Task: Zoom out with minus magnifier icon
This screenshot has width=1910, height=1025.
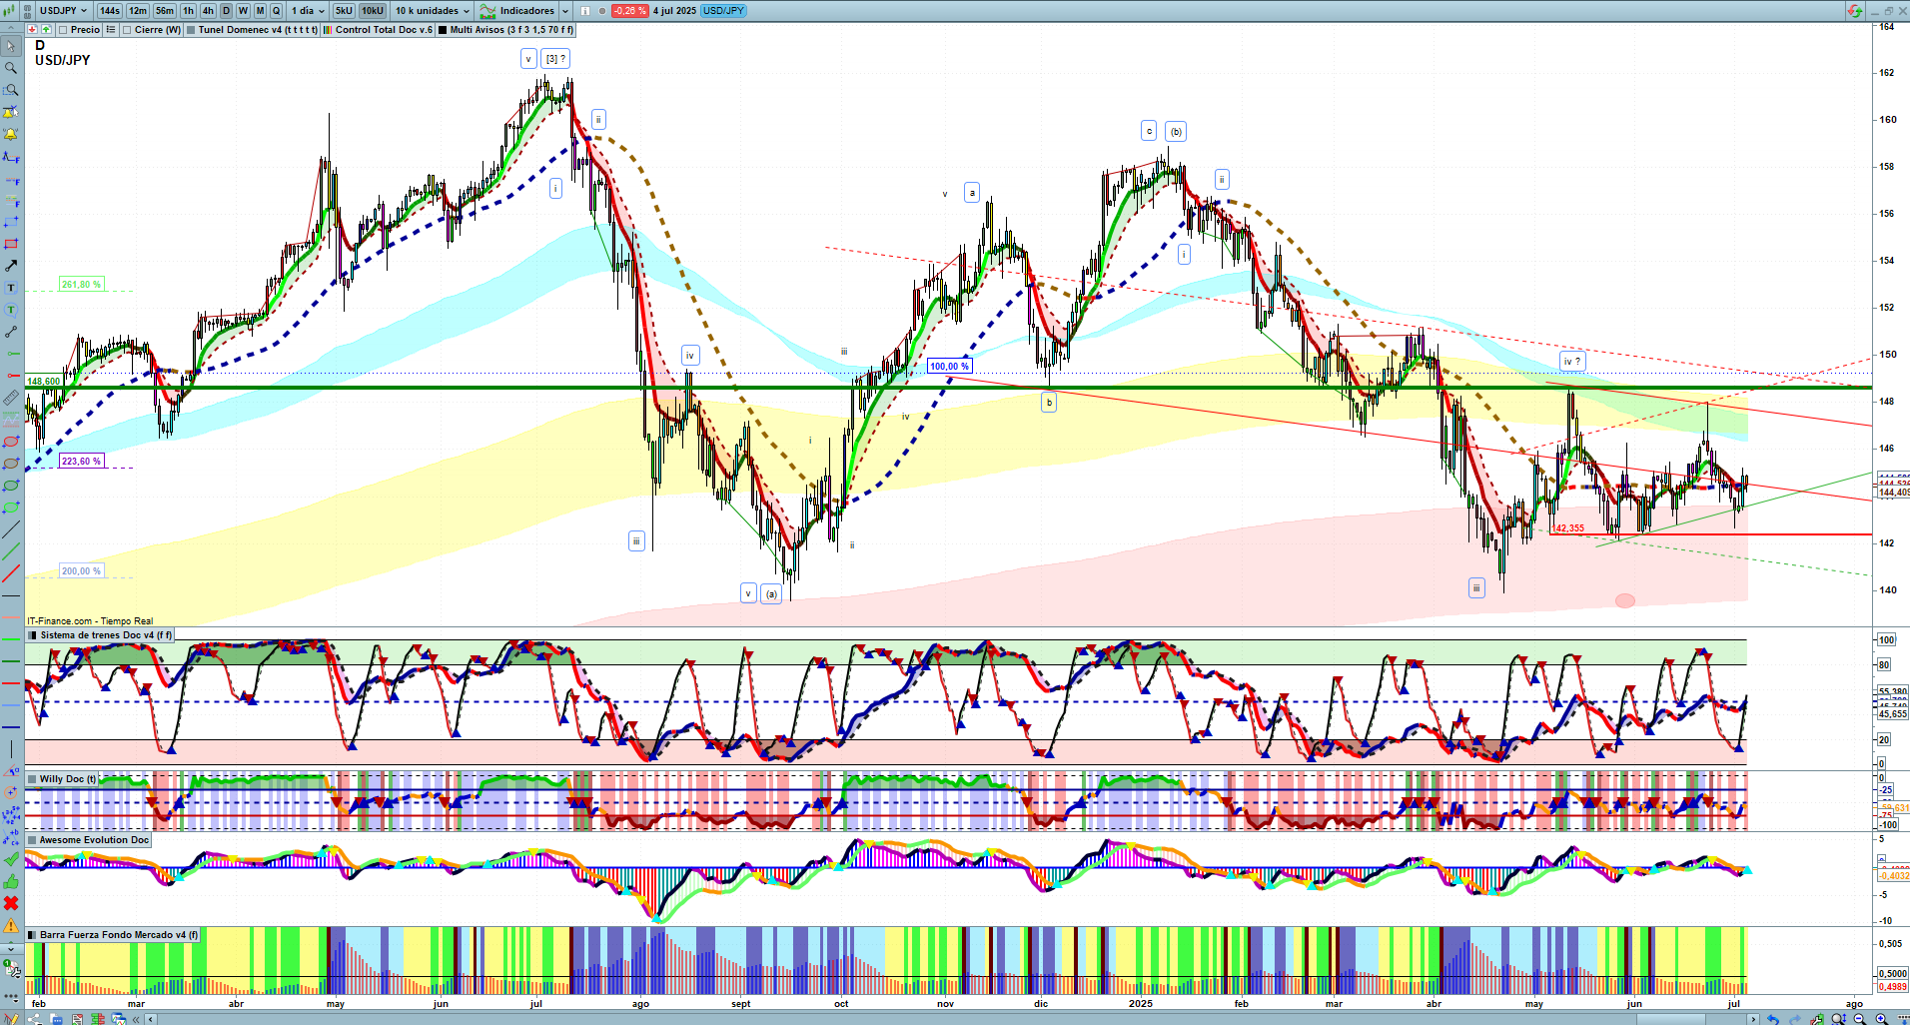Action: pyautogui.click(x=1860, y=1019)
